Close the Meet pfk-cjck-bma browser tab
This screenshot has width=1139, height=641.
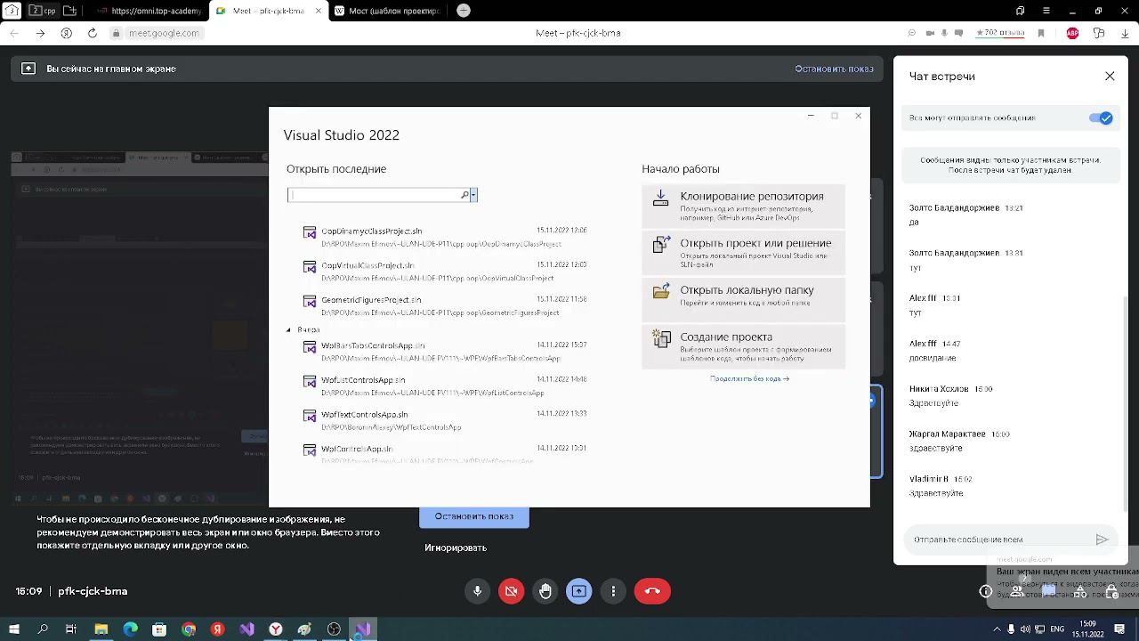point(319,11)
